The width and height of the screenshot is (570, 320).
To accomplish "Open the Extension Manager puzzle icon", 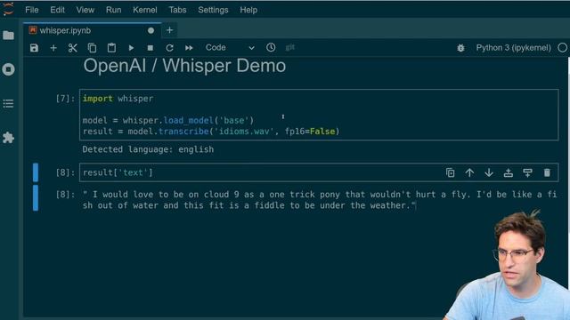I will pyautogui.click(x=8, y=138).
